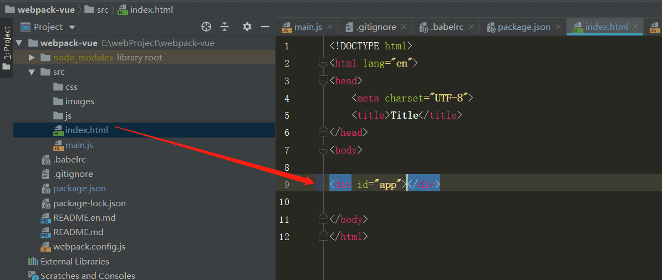The width and height of the screenshot is (662, 280).
Task: Select the css folder
Action: coord(65,87)
